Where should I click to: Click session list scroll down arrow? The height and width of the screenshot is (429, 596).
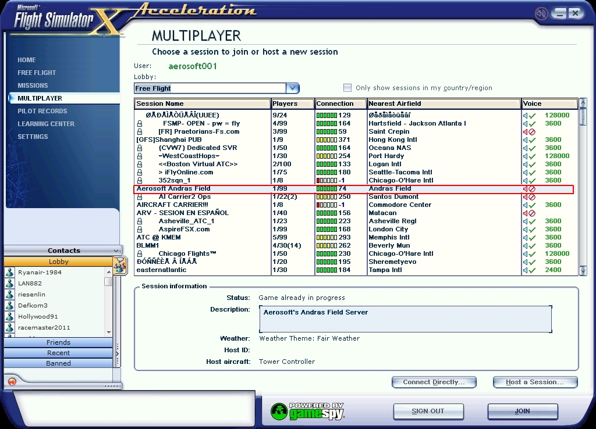[x=583, y=271]
